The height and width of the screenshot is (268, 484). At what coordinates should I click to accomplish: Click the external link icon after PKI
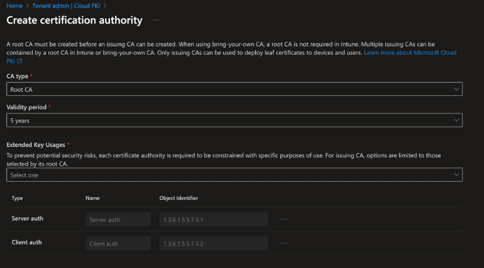pos(20,61)
